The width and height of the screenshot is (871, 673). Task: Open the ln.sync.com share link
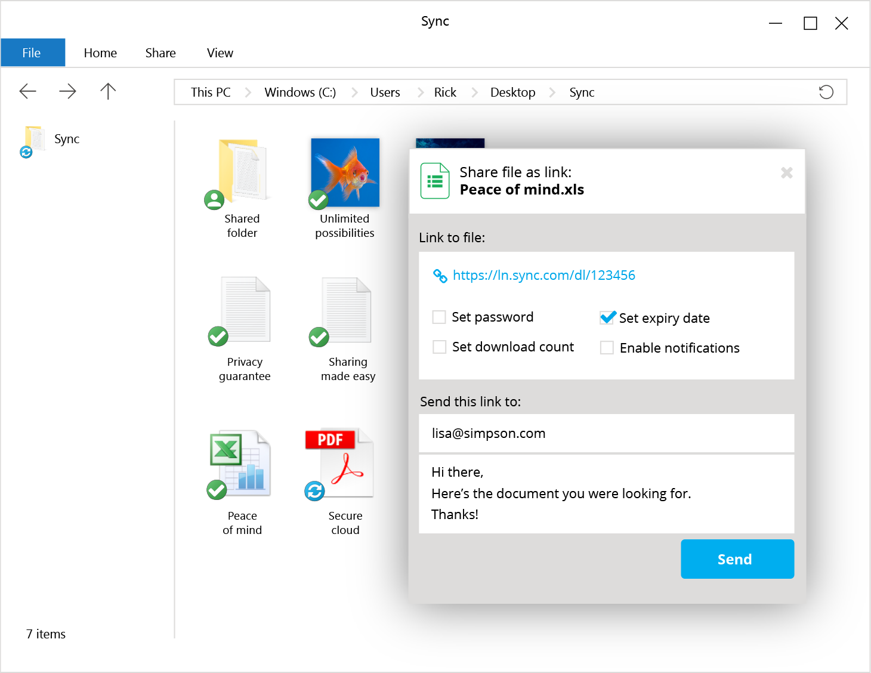coord(543,275)
